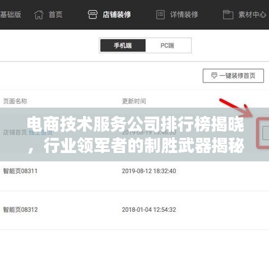Image resolution: width=269 pixels, height=269 pixels.
Task: Click the folder icon beside 素材中心
Action: [228, 15]
